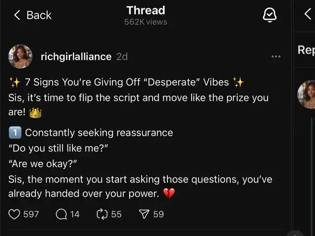Open richgirlalliance's profile picture

point(21,57)
